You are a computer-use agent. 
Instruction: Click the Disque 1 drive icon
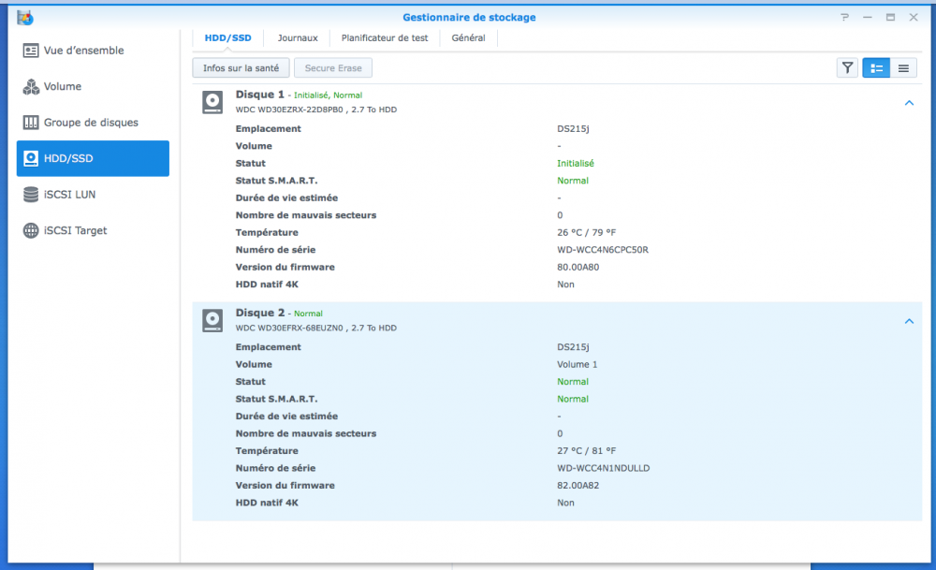(x=213, y=102)
